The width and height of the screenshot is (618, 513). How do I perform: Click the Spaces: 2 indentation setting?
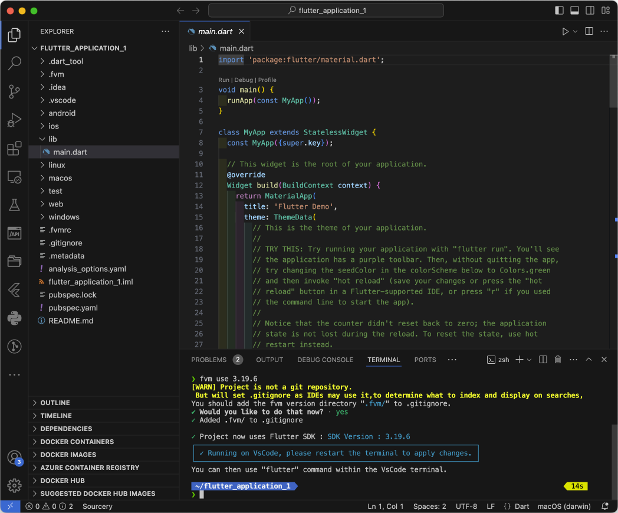click(430, 507)
